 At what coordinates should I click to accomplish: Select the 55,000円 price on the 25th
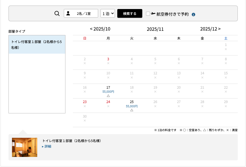132,106
